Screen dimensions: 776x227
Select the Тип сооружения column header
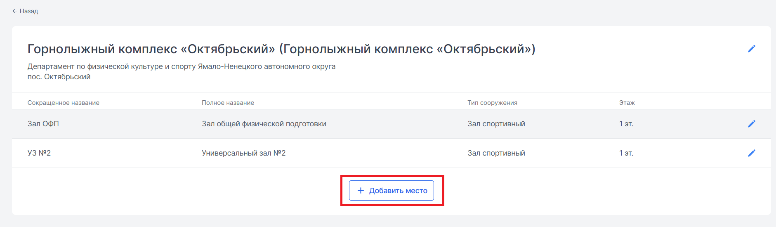point(492,103)
